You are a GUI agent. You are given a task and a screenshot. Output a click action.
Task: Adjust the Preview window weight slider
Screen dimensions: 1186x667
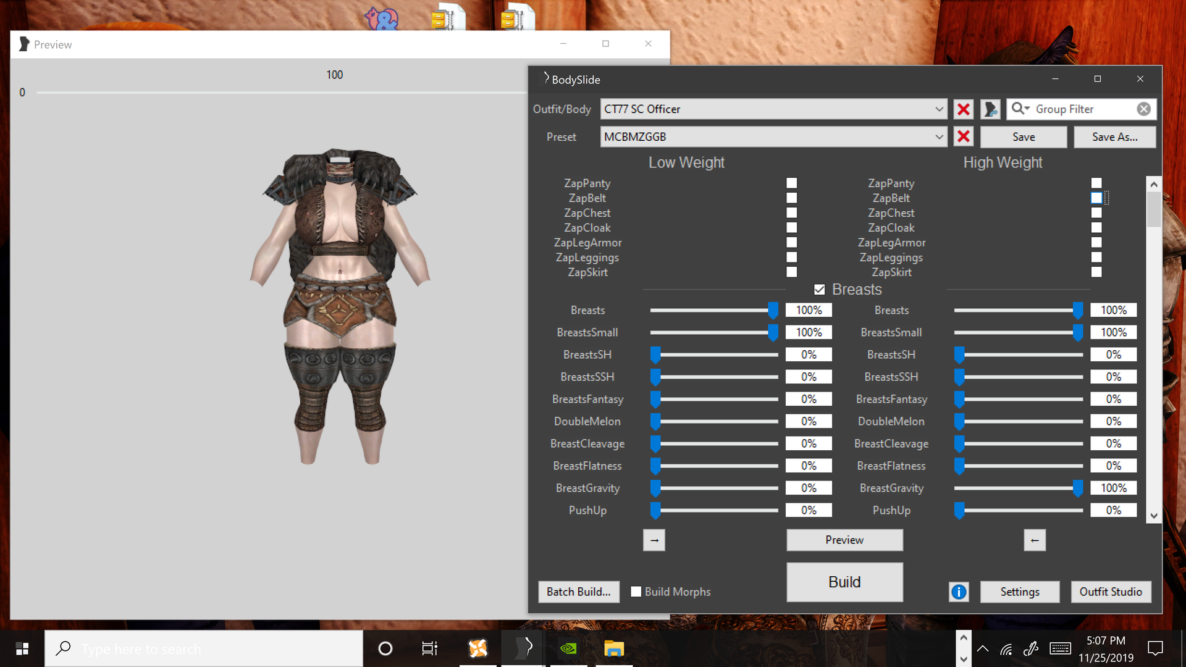[281, 93]
